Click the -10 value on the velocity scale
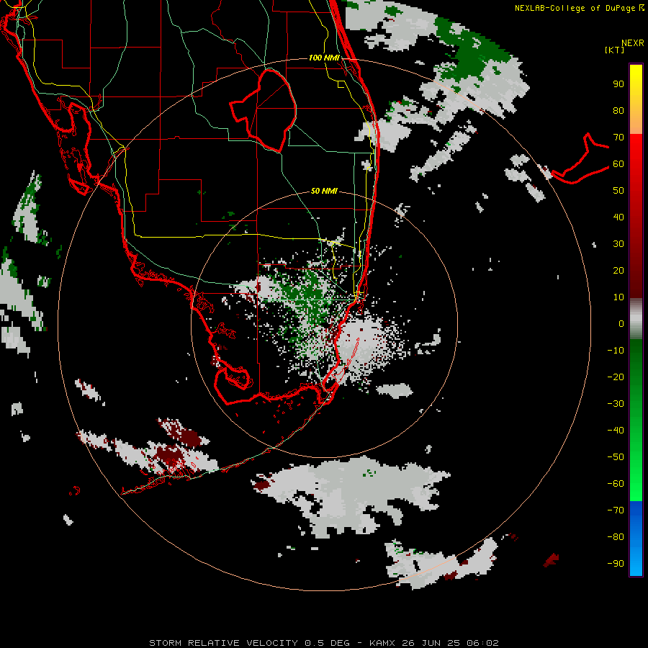The width and height of the screenshot is (648, 648). pos(616,351)
